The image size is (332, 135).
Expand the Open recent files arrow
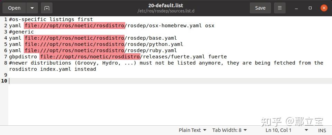32,8
